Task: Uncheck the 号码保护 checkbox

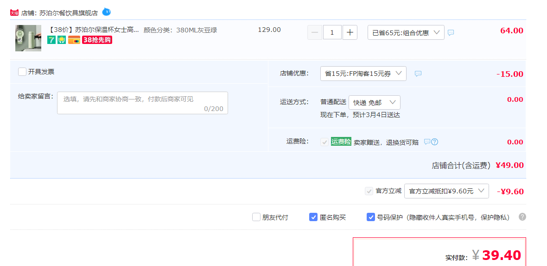Action: (x=370, y=217)
